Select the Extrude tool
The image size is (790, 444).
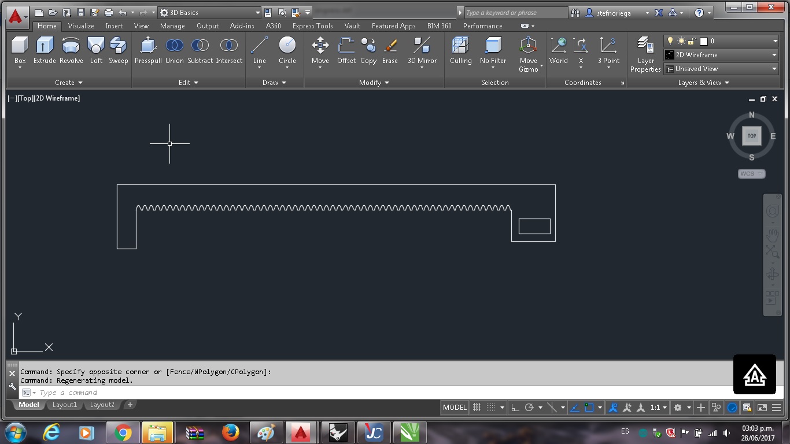pyautogui.click(x=45, y=51)
